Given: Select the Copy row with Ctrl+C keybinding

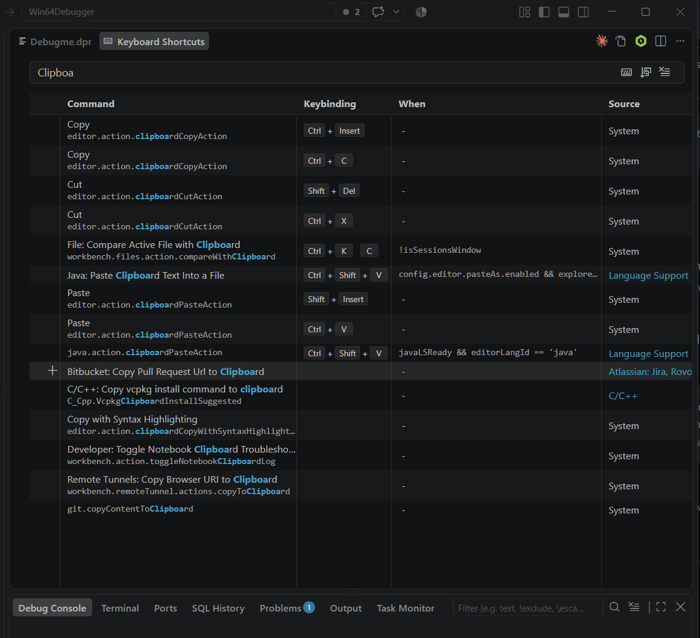Looking at the screenshot, I should tap(360, 160).
